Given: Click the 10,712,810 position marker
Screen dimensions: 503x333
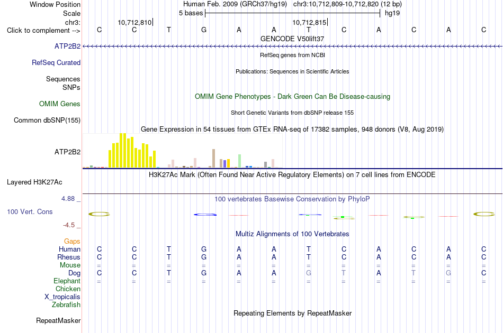Looking at the screenshot, I should pos(134,22).
